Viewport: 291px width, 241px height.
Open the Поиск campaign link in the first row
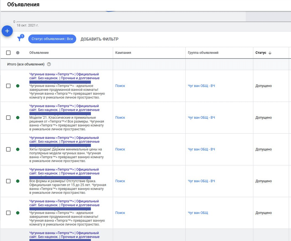tap(120, 86)
